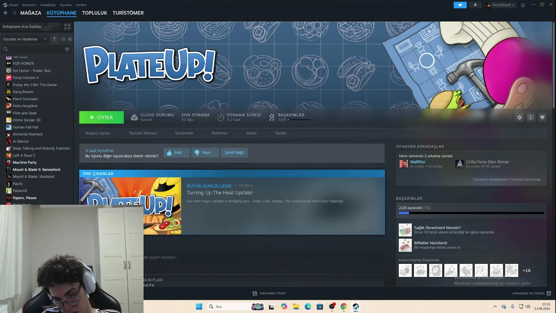Open the Görünüm menu
This screenshot has height=313, width=556.
point(29,5)
